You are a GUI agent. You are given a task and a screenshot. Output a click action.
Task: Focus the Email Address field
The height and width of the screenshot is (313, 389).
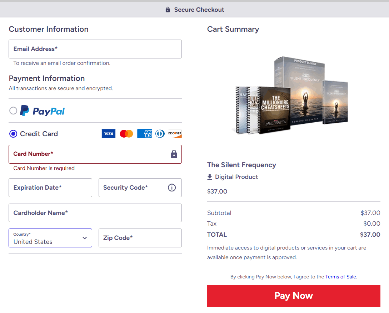(x=95, y=49)
